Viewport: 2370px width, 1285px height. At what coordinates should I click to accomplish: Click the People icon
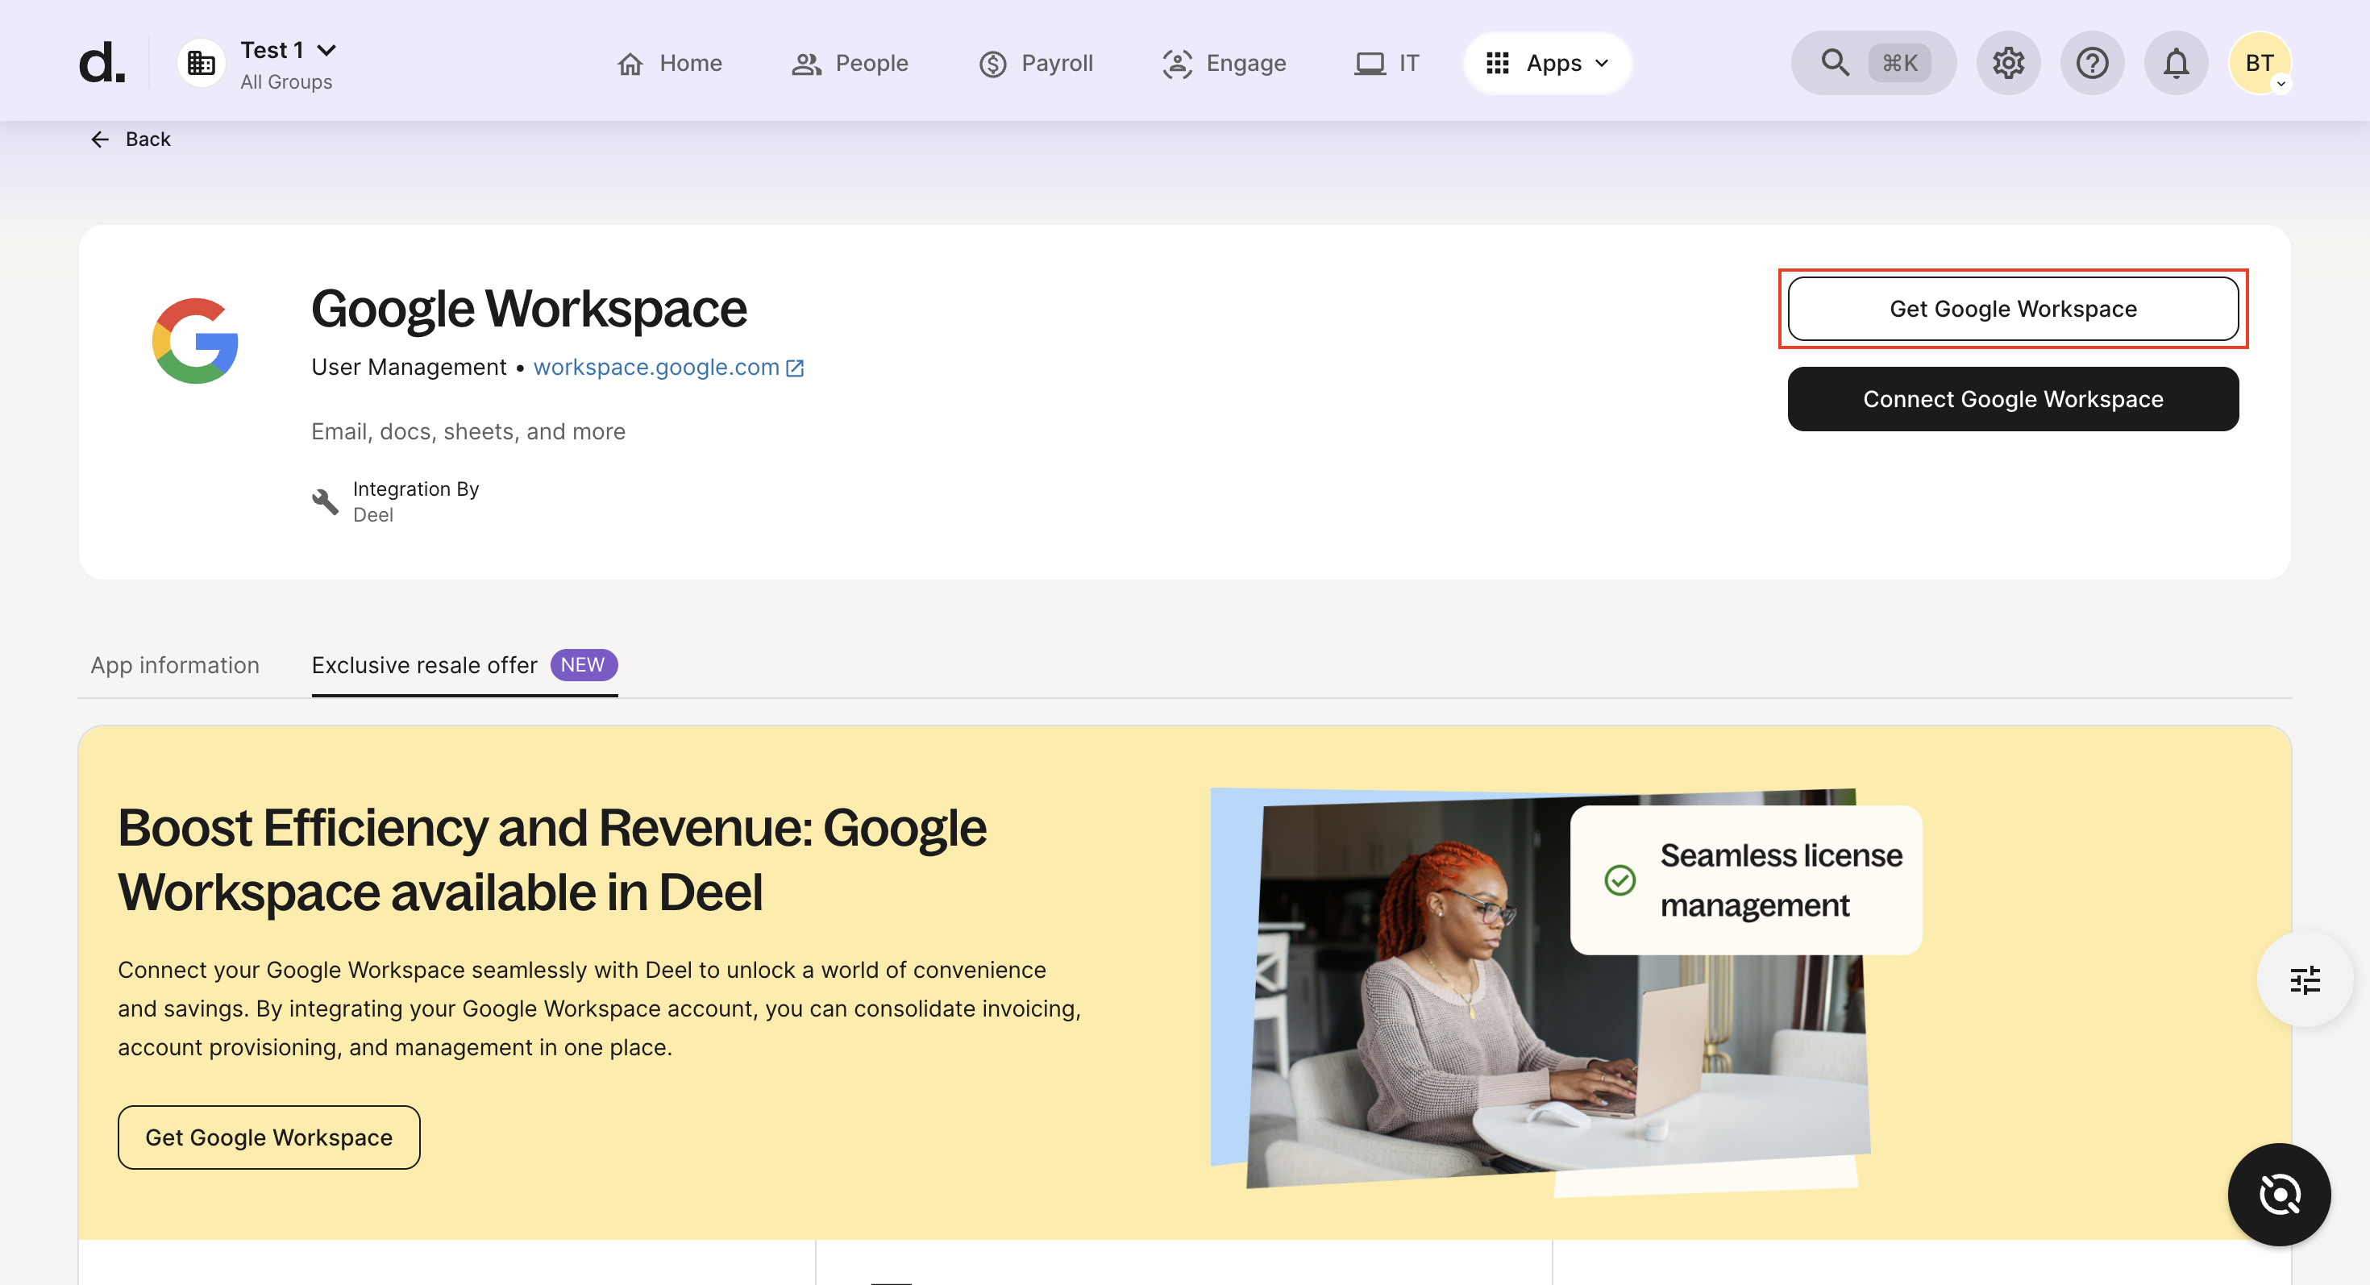(x=806, y=64)
